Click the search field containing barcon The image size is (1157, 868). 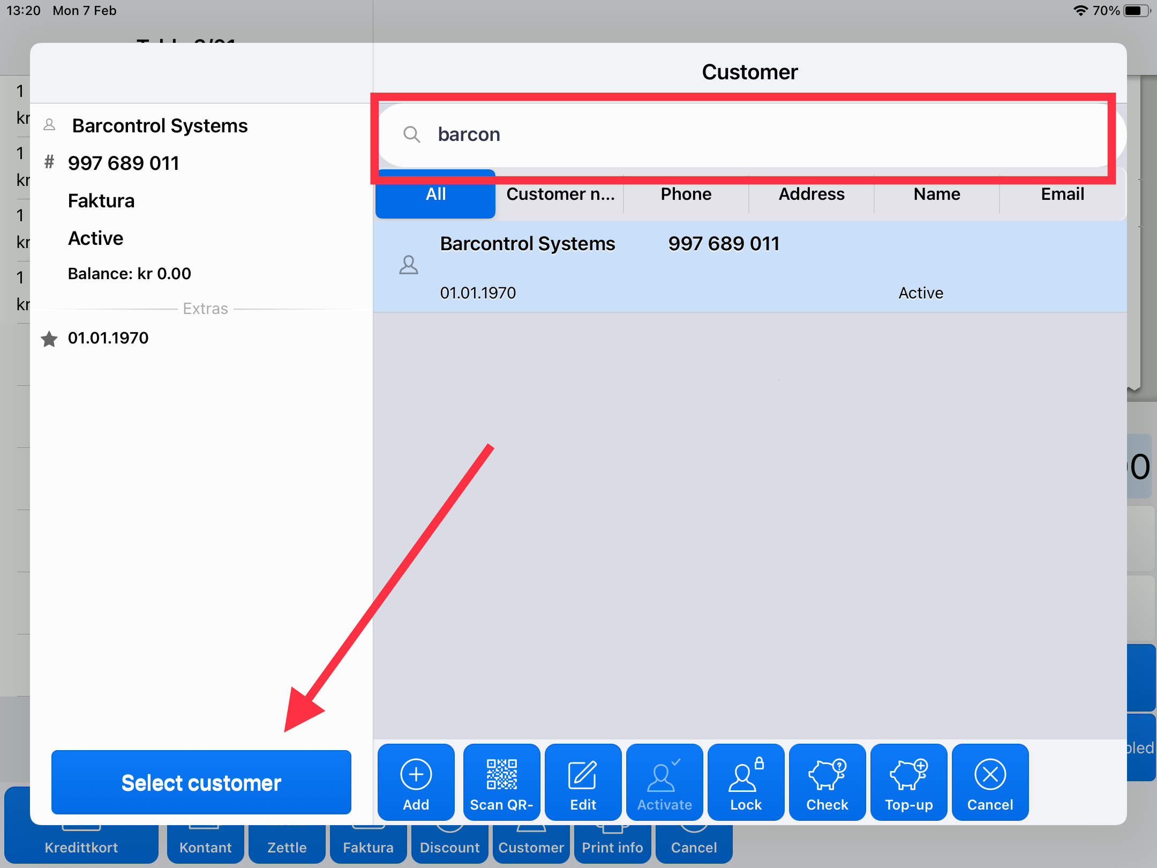pos(750,134)
